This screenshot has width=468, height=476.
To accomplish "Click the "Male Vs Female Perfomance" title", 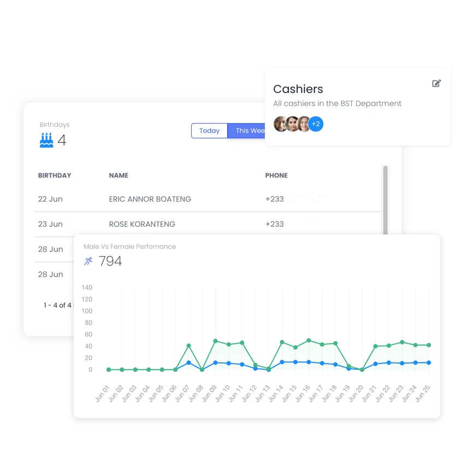I will pos(129,246).
